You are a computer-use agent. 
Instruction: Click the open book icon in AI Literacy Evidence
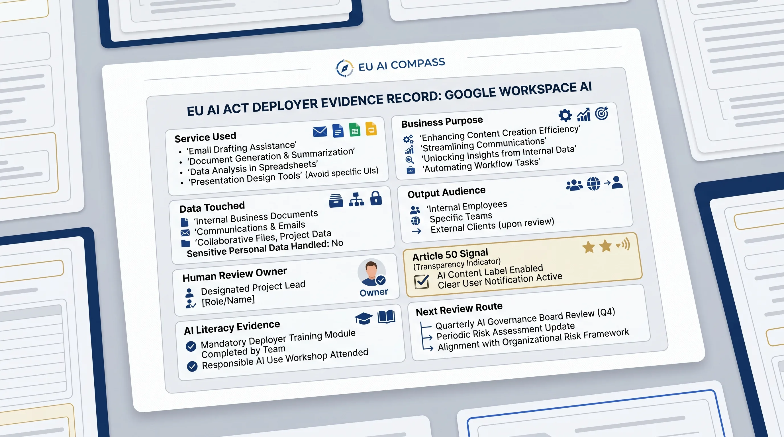(386, 317)
